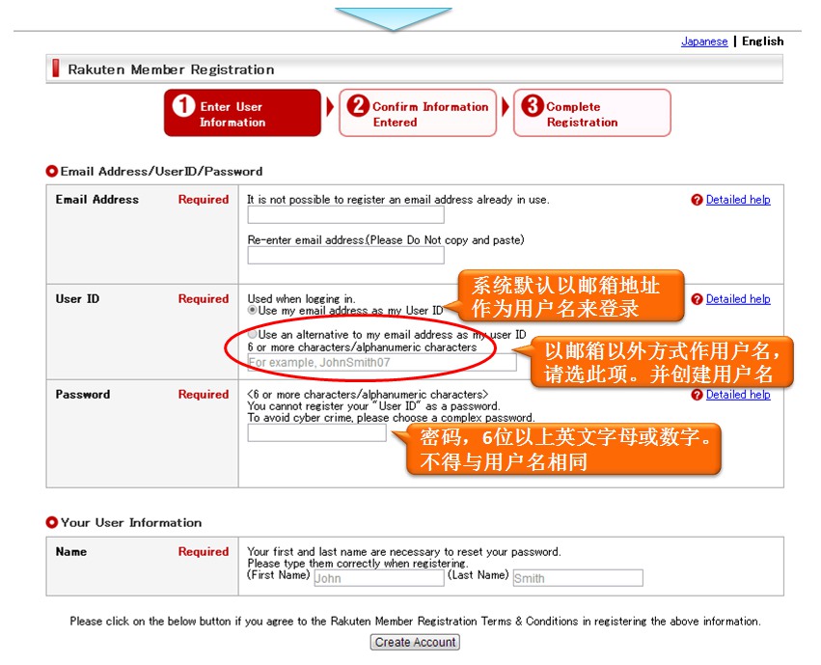Click step 1 Enter User Information
Viewport: 821px width, 665px height.
(x=242, y=113)
